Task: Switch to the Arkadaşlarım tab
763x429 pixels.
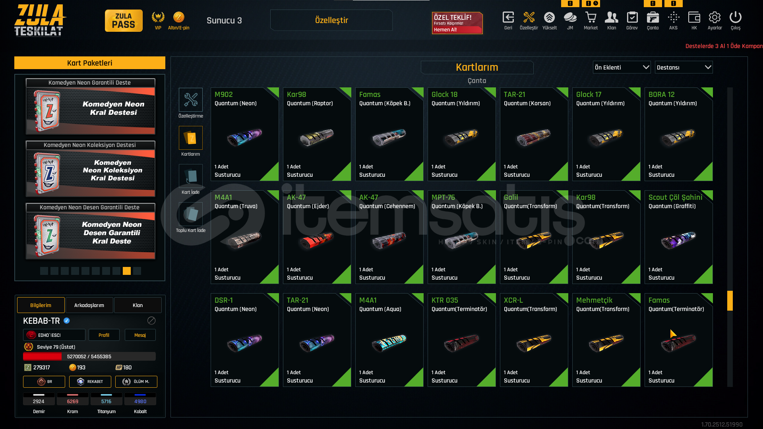Action: pyautogui.click(x=89, y=305)
